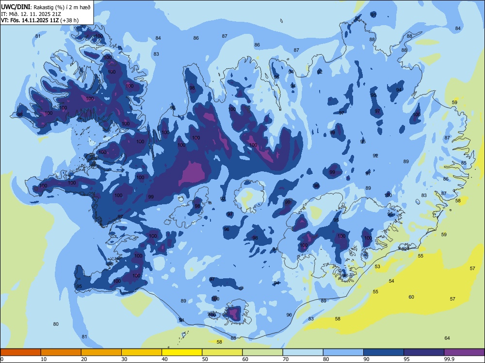Image resolution: width=485 pixels, height=363 pixels.
Task: Click the color scale tick label '40'
Action: coord(164,359)
